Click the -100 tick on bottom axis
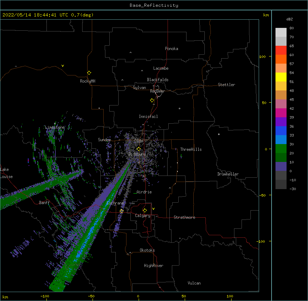Image resolution: width=308 pixels, height=301 pixels. point(45,296)
